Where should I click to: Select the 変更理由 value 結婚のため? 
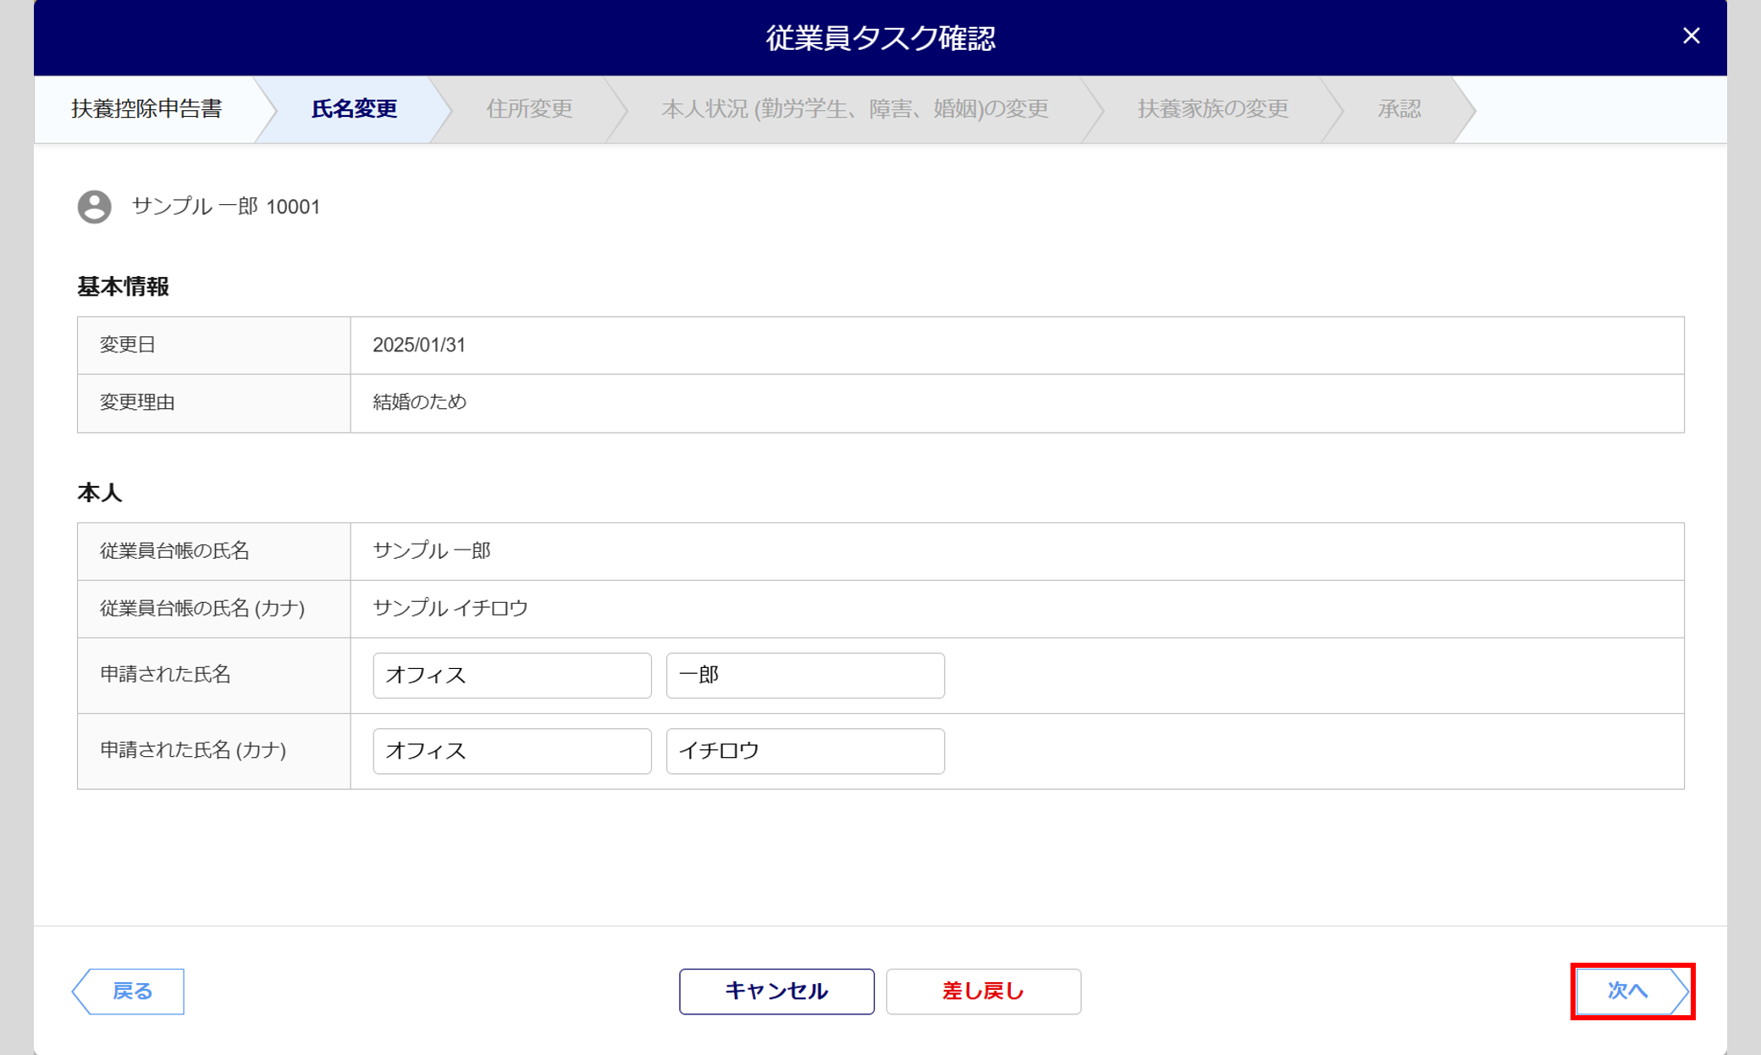[420, 402]
